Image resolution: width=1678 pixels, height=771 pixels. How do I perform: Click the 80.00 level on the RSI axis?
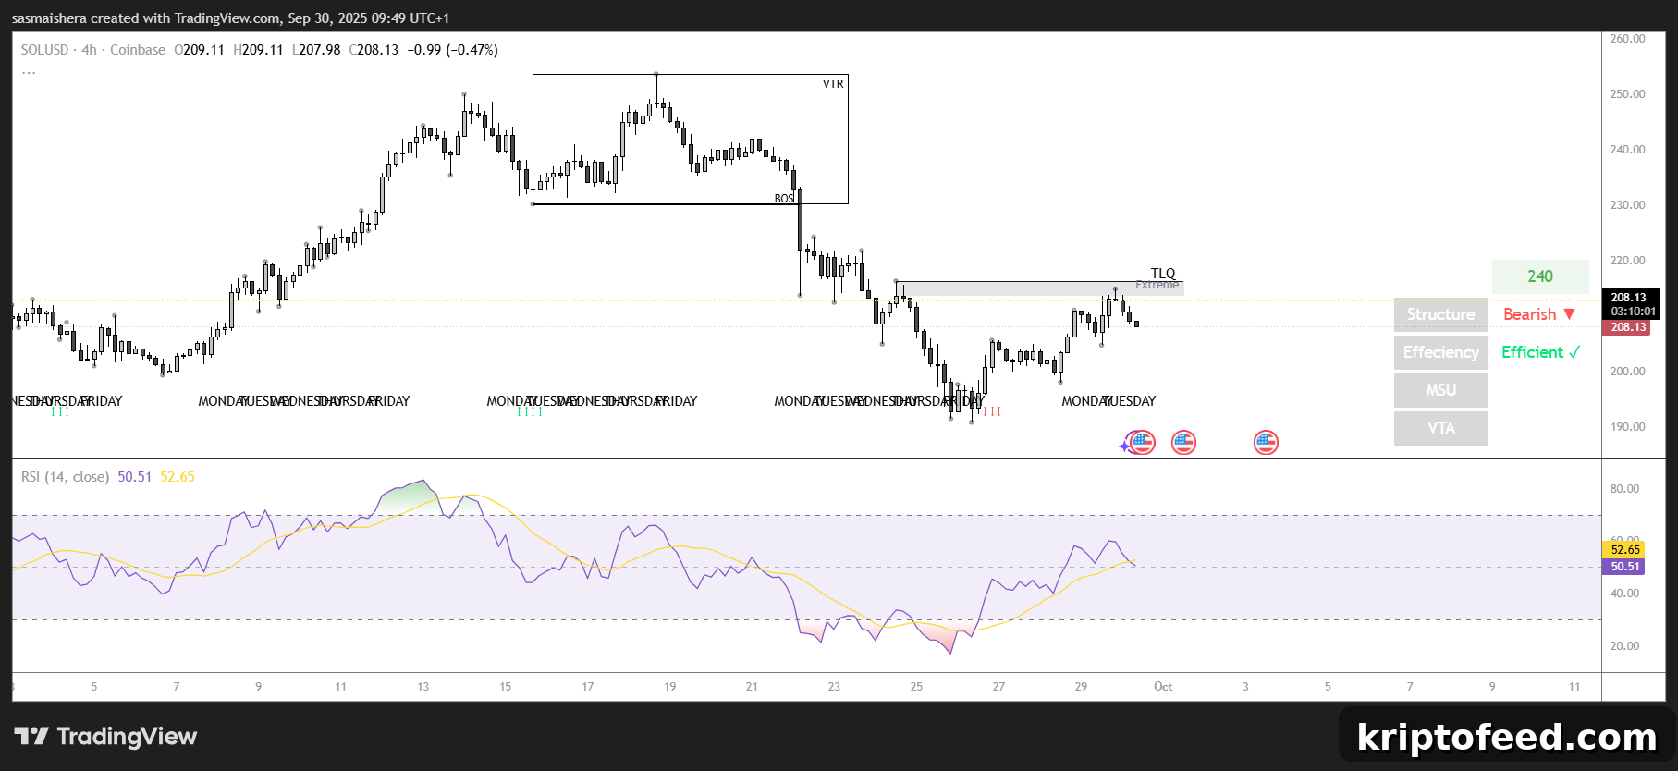[x=1624, y=489]
